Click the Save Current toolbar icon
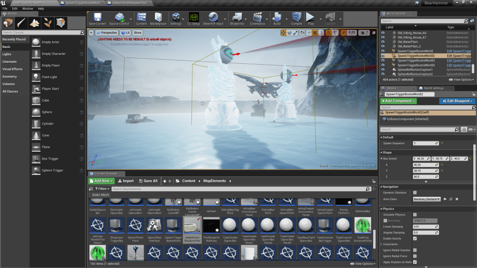477x268 pixels. (97, 18)
